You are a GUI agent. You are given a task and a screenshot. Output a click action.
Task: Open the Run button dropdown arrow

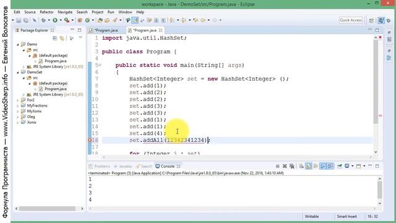click(61, 20)
